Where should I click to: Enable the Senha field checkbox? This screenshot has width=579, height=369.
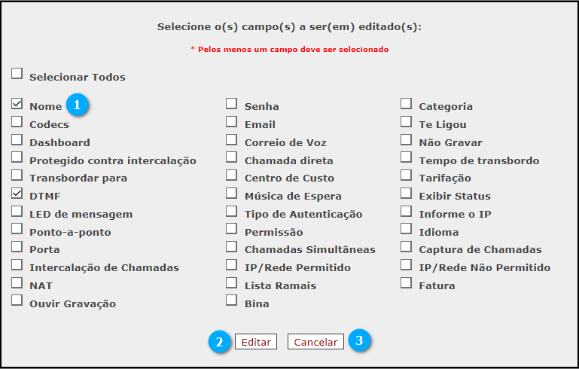[x=232, y=104]
